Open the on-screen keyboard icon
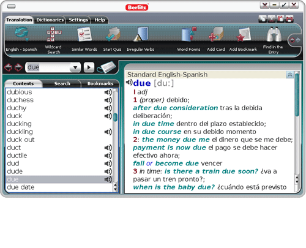 [x=106, y=67]
